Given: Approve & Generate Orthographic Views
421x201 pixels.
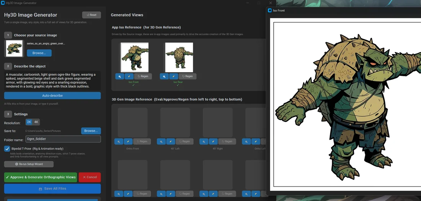Looking at the screenshot, I should coord(41,177).
